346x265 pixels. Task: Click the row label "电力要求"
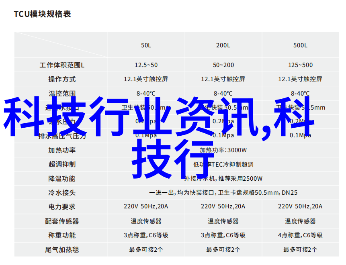62,207
